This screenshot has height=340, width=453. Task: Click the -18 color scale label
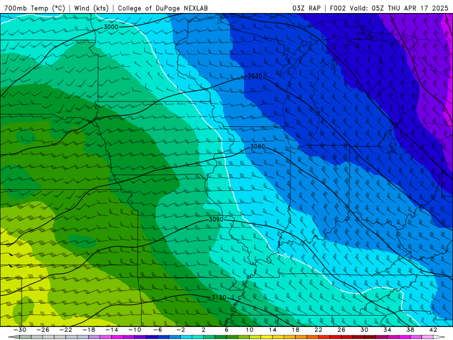pyautogui.click(x=89, y=330)
